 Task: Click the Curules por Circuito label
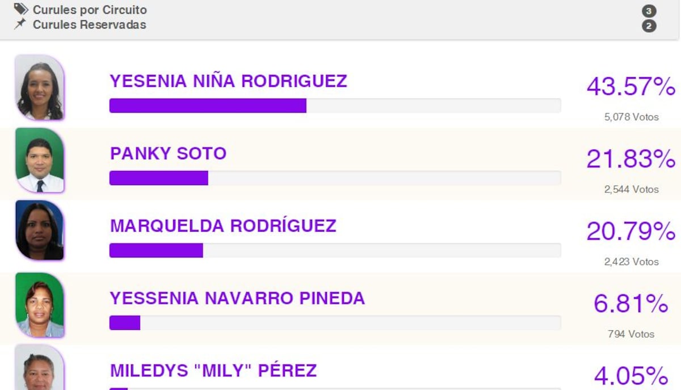[x=90, y=10]
